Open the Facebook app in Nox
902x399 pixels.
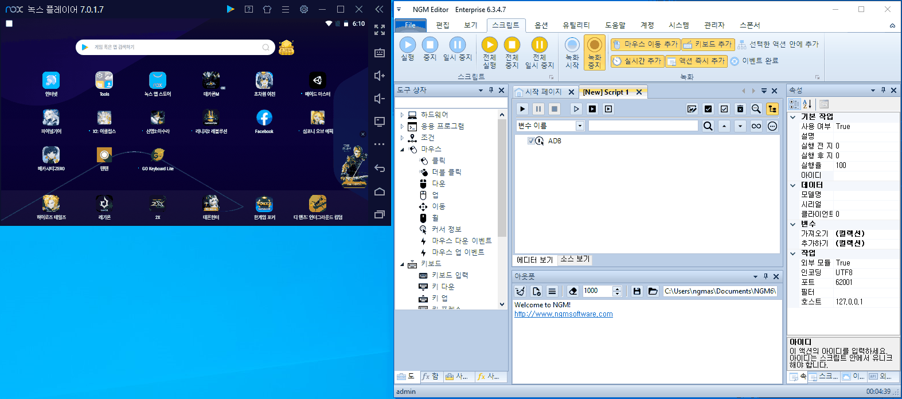264,121
